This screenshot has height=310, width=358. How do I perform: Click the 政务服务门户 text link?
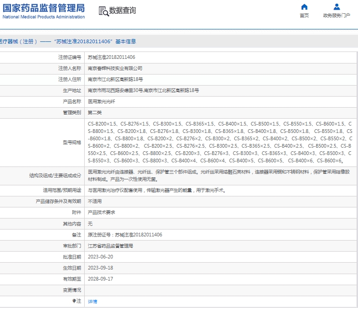click(x=336, y=15)
